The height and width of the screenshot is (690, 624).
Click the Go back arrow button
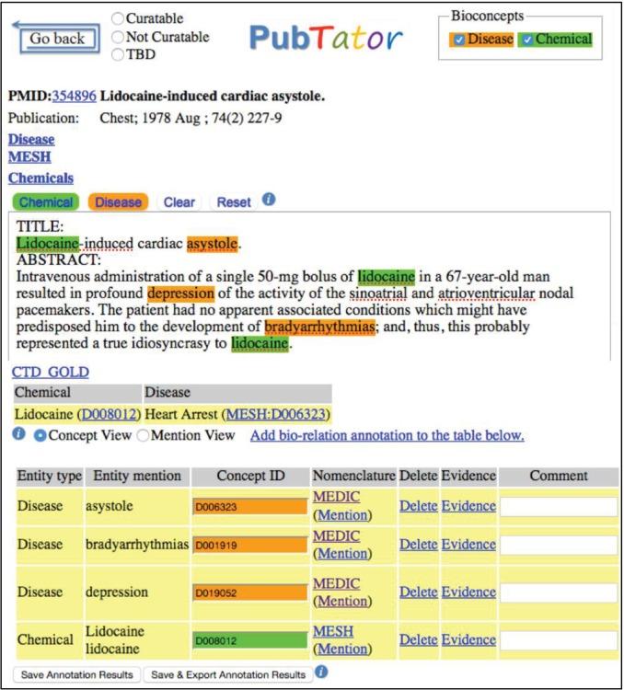point(55,38)
